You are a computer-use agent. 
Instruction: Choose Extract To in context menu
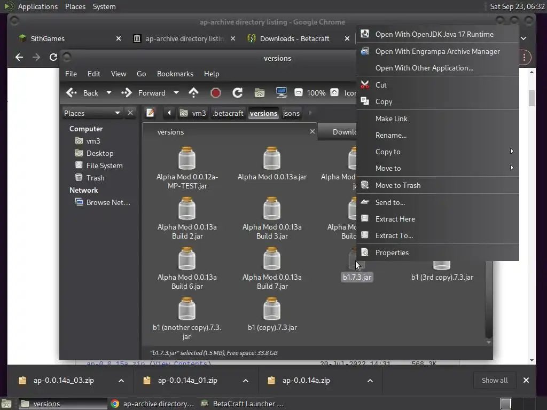coord(437,235)
